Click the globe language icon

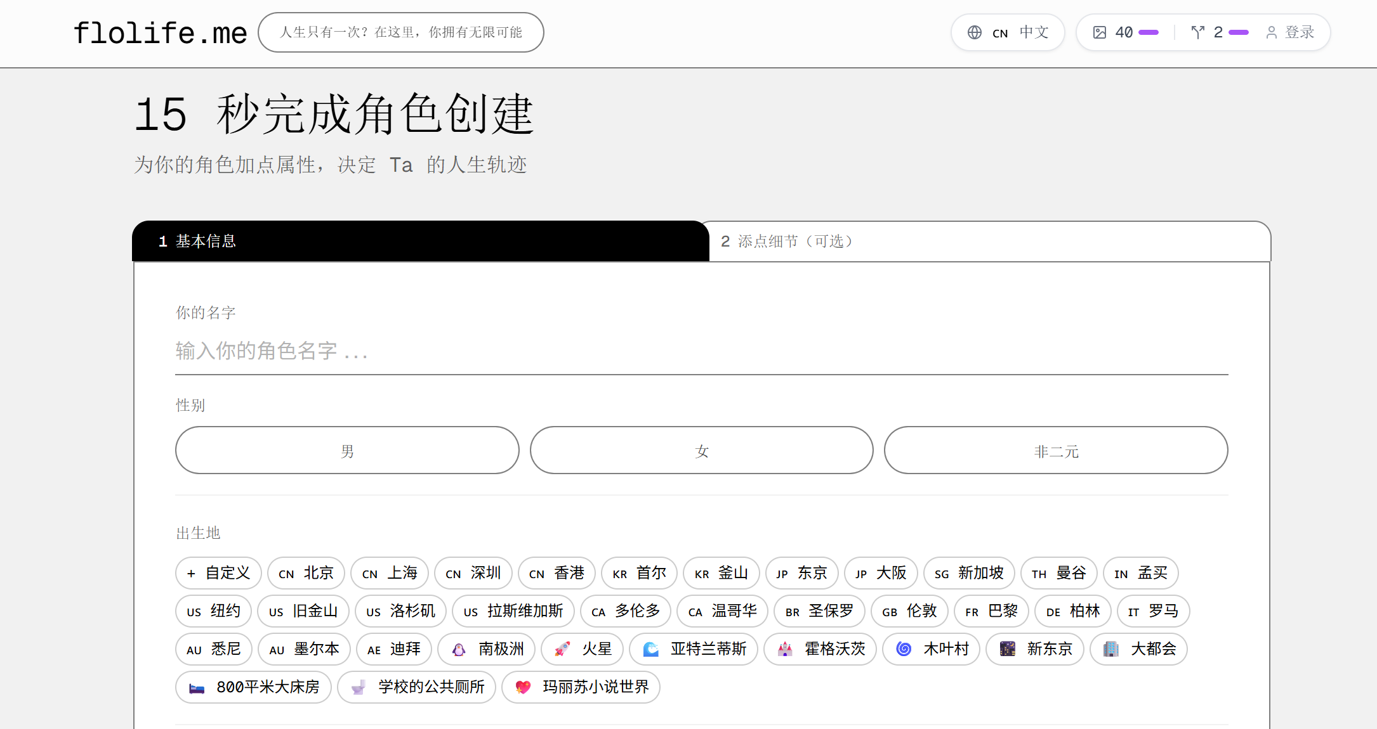pyautogui.click(x=974, y=32)
